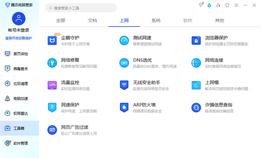This screenshot has height=158, width=261.
Task: Switch to the 系统 tab
Action: 156,20
